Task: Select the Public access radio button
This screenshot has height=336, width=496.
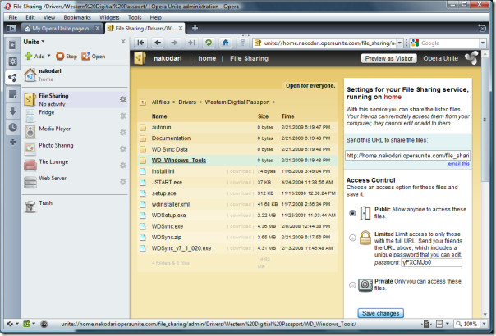Action: point(352,213)
